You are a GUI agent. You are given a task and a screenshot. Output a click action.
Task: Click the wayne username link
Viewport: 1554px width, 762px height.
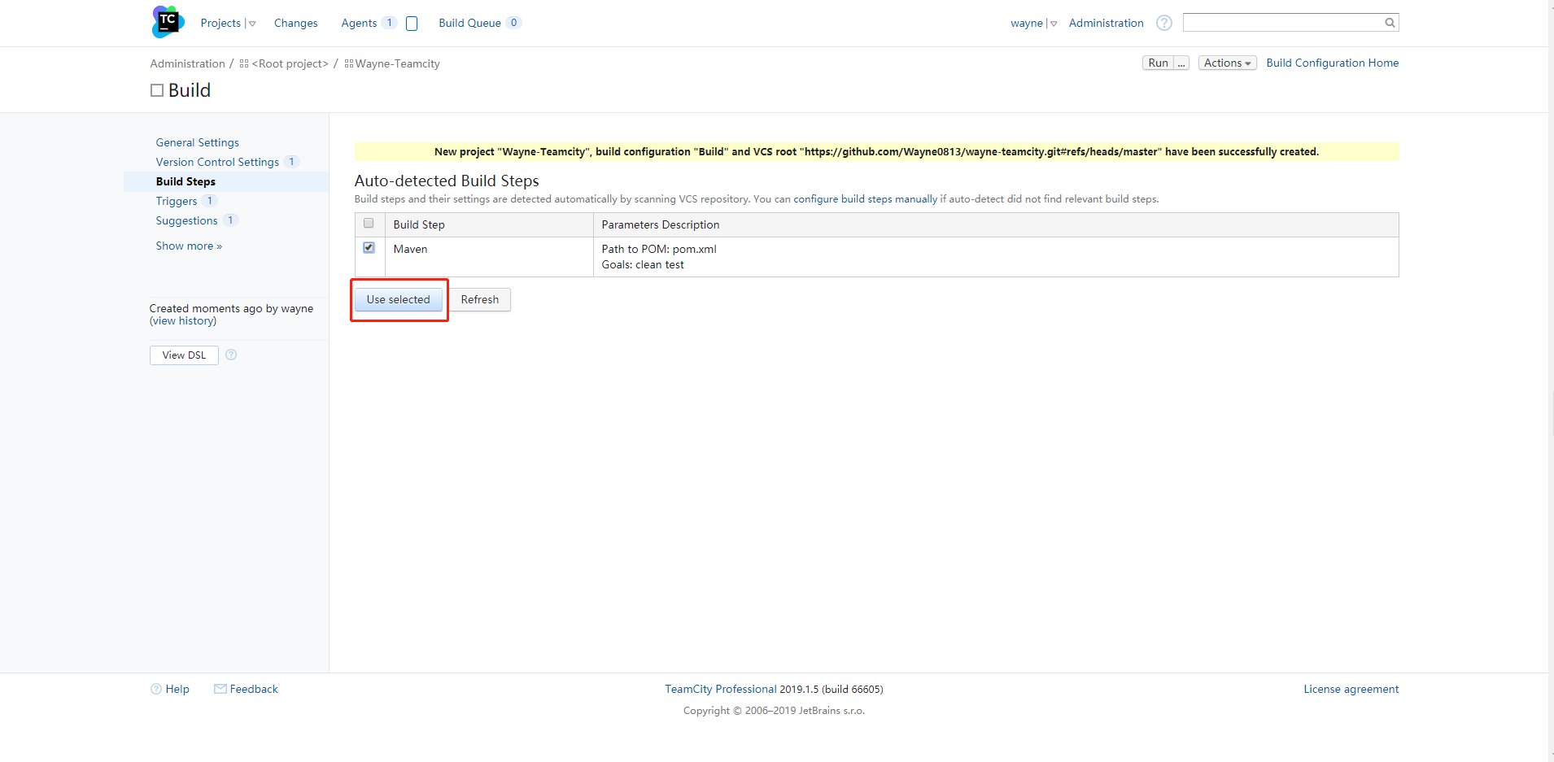coord(1027,23)
